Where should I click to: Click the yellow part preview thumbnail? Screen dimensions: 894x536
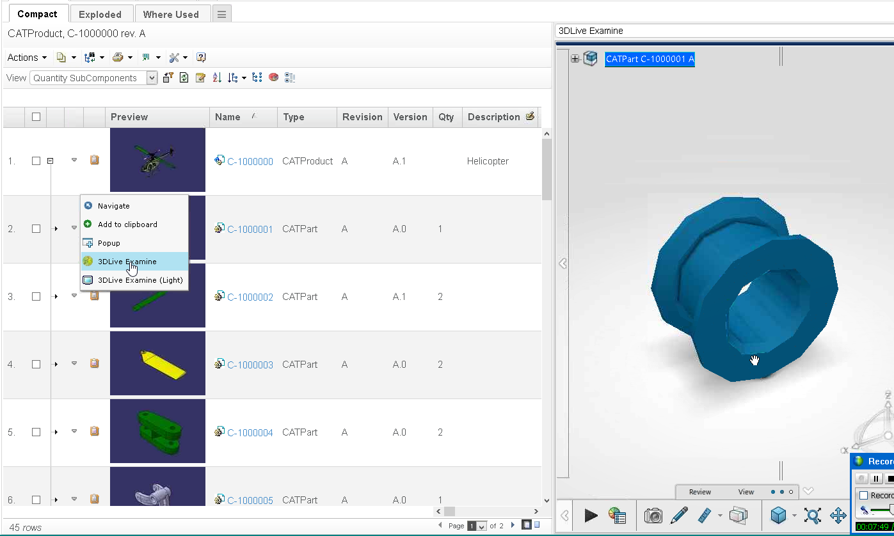pyautogui.click(x=157, y=363)
